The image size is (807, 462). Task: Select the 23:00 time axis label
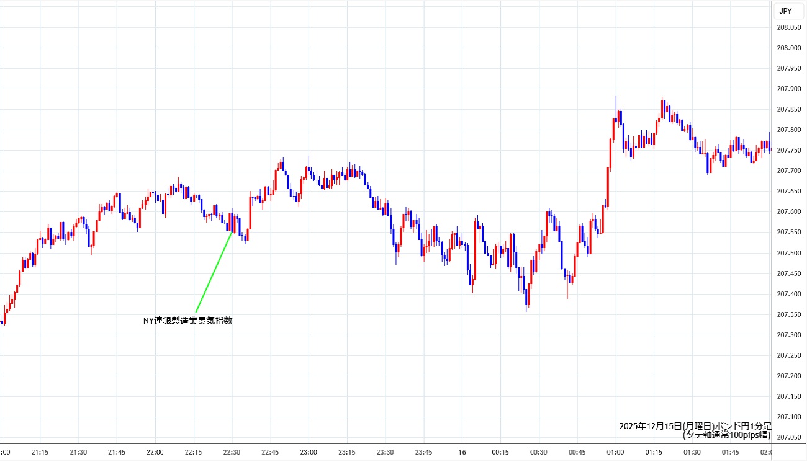(x=309, y=452)
